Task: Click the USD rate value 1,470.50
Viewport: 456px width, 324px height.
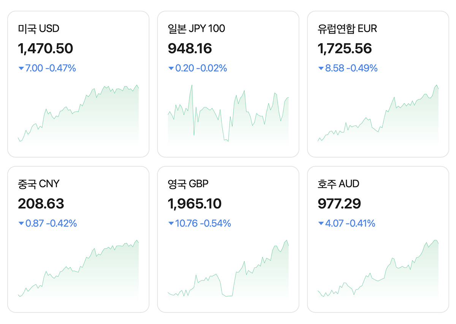Action: coord(45,49)
